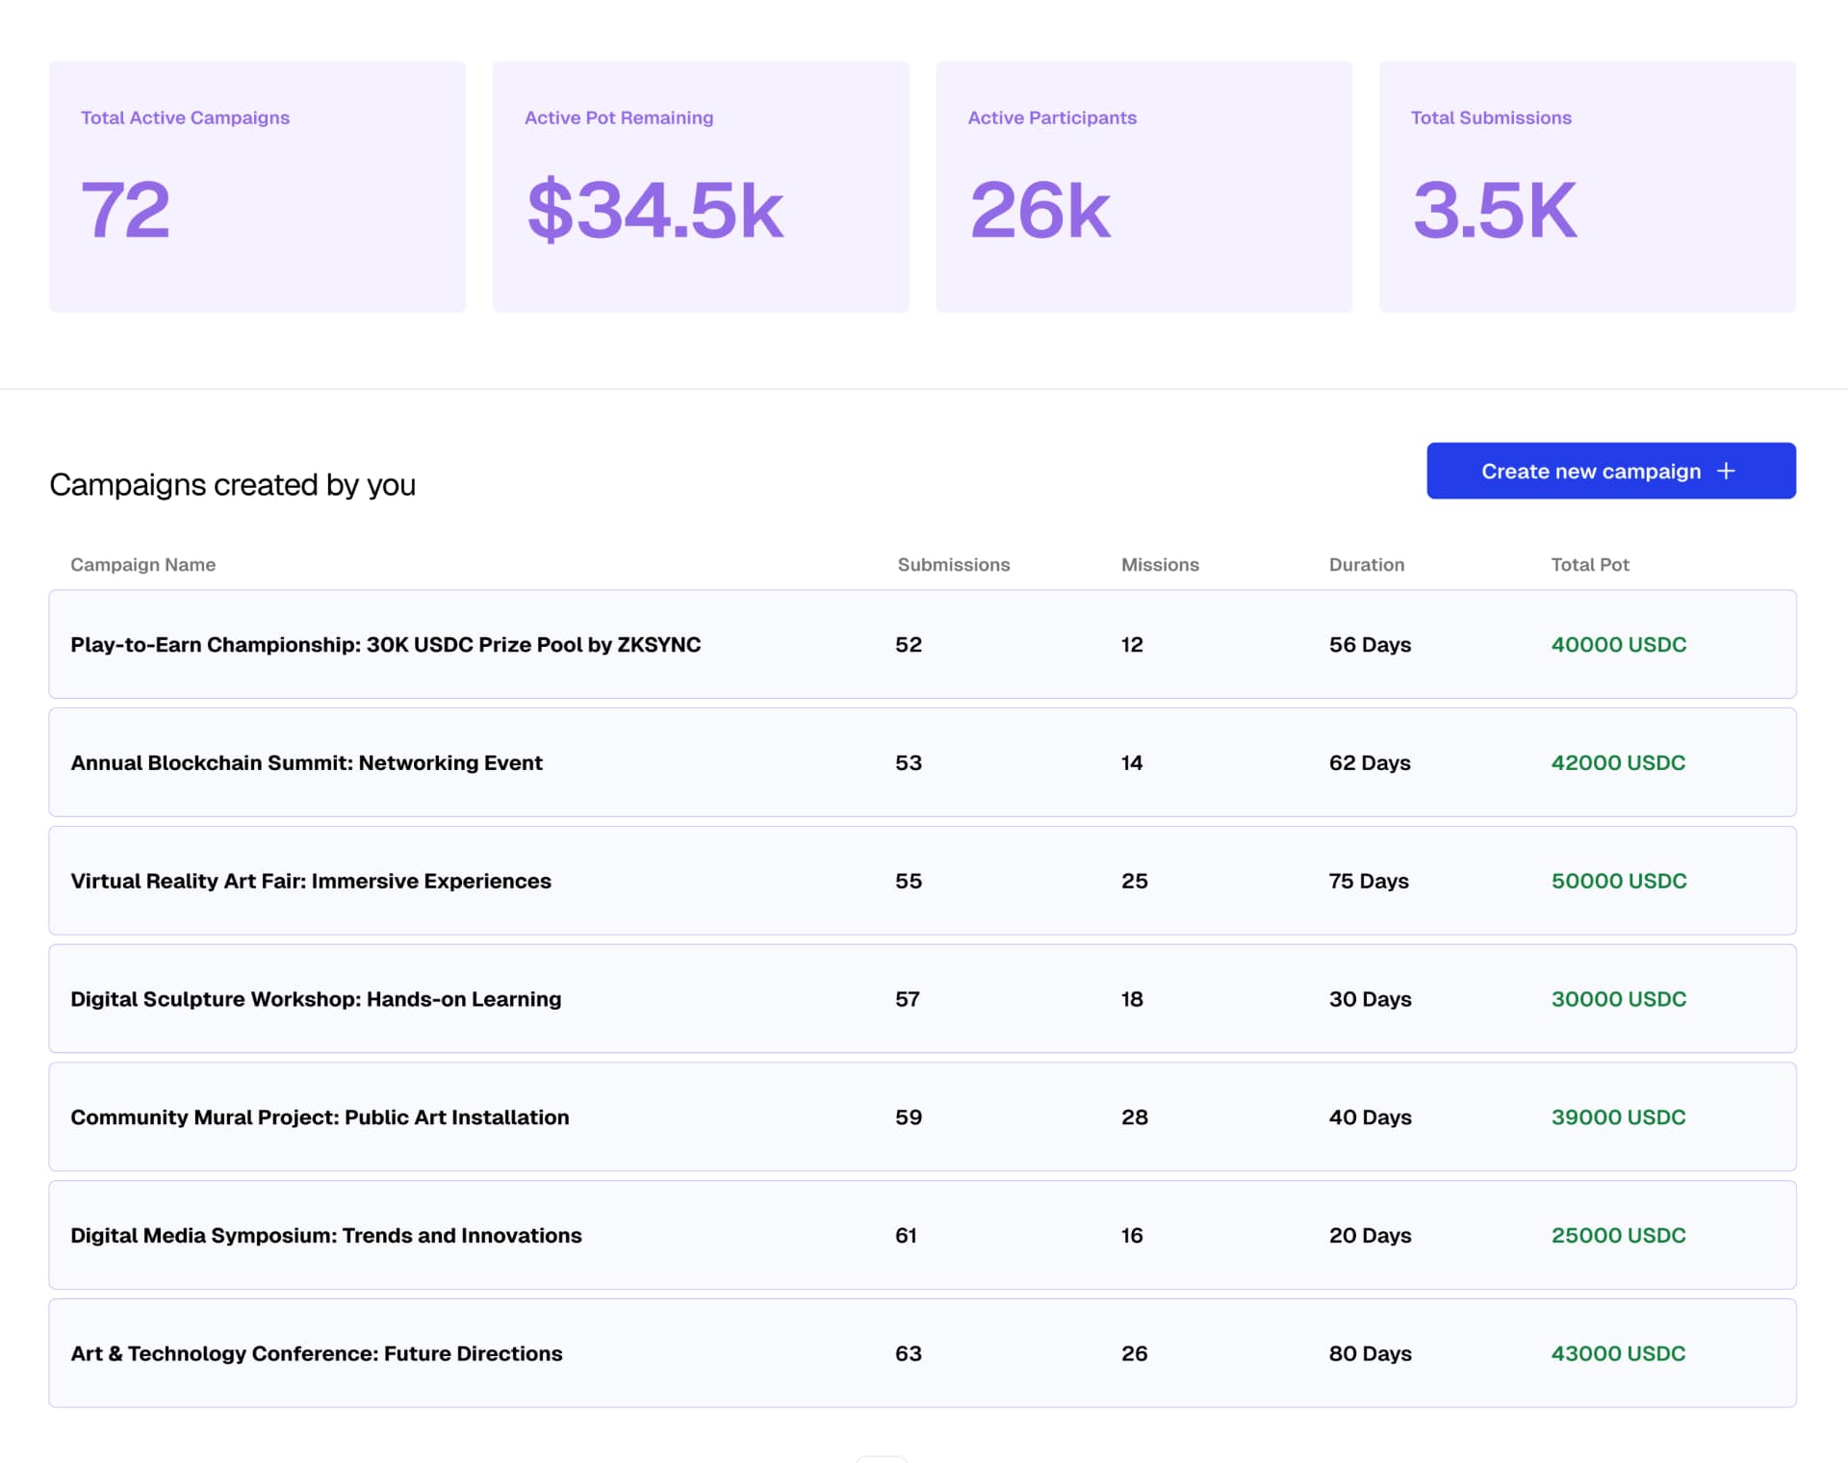Screen dimensions: 1848x1463
Task: Sort by Campaign Name column header
Action: pyautogui.click(x=142, y=565)
